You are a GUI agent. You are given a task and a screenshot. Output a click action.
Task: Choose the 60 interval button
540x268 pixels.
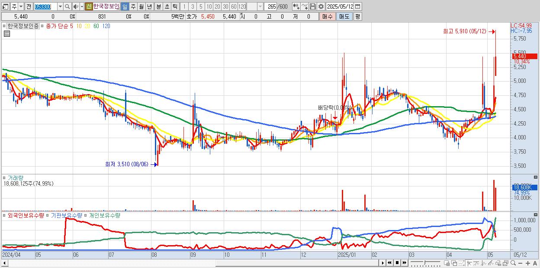(234, 6)
